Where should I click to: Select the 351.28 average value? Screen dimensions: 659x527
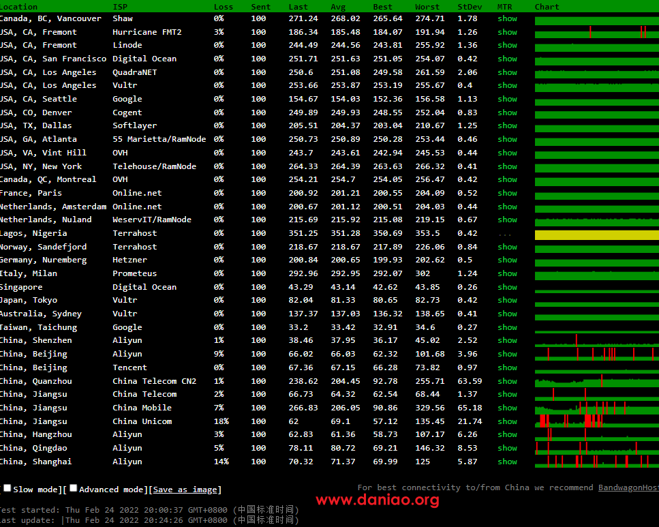[x=345, y=233]
